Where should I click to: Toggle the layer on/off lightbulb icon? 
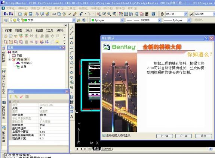(x=11, y=20)
